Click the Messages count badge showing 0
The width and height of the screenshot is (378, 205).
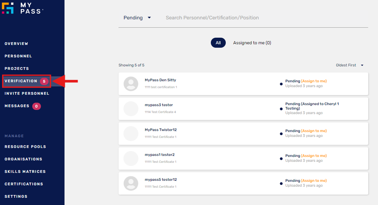point(36,106)
